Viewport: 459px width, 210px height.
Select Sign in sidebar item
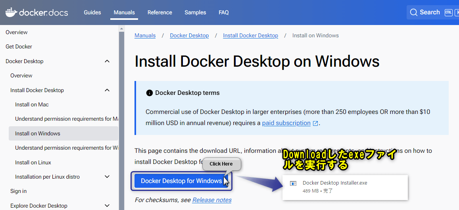click(18, 191)
